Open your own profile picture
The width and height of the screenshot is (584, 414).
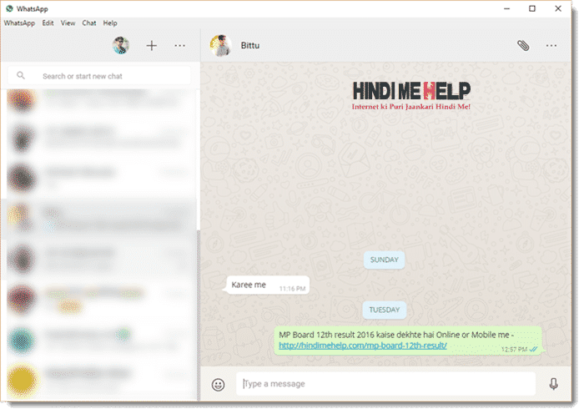[122, 46]
